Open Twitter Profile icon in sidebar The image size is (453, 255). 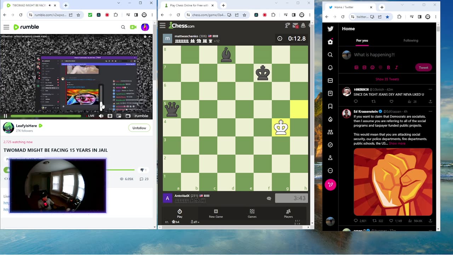(x=330, y=158)
